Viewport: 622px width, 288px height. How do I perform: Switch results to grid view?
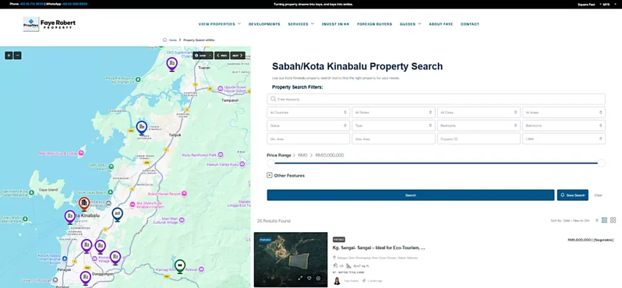[613, 220]
